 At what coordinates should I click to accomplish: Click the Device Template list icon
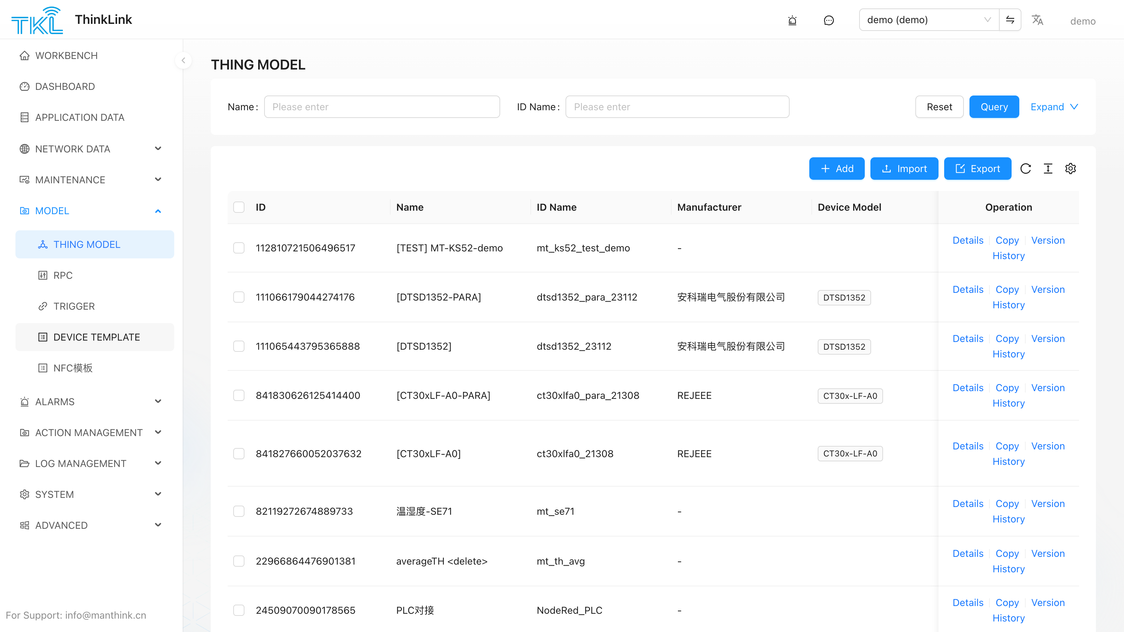tap(43, 337)
